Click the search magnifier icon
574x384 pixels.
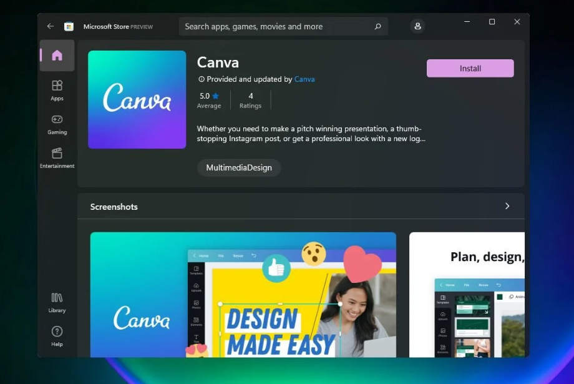(x=377, y=26)
